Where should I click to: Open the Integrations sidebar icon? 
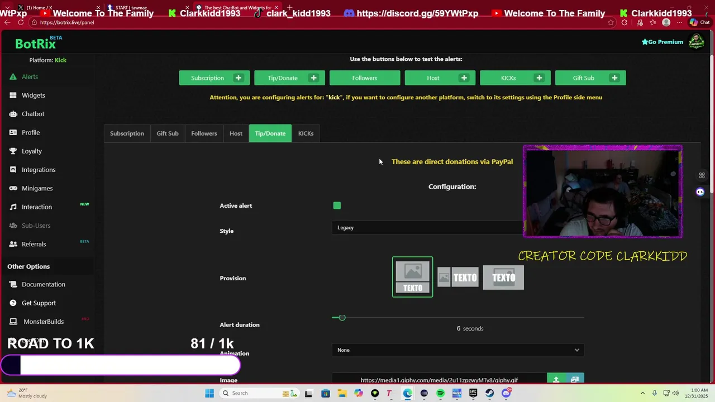pyautogui.click(x=13, y=170)
